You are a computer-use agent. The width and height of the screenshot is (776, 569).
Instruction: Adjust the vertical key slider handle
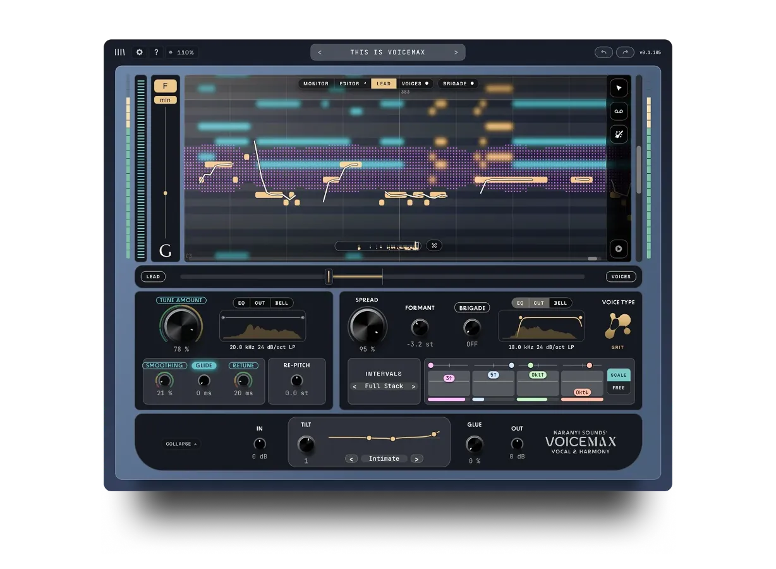tap(166, 193)
